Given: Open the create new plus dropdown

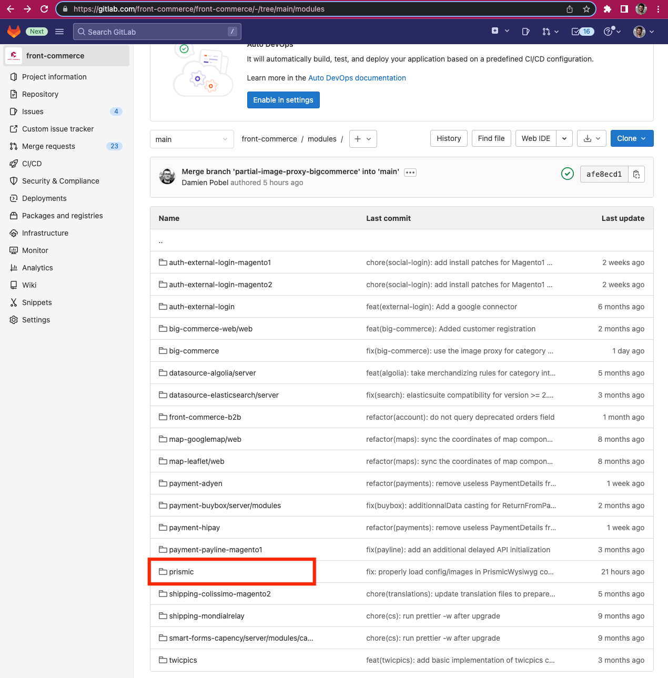Looking at the screenshot, I should pos(500,32).
